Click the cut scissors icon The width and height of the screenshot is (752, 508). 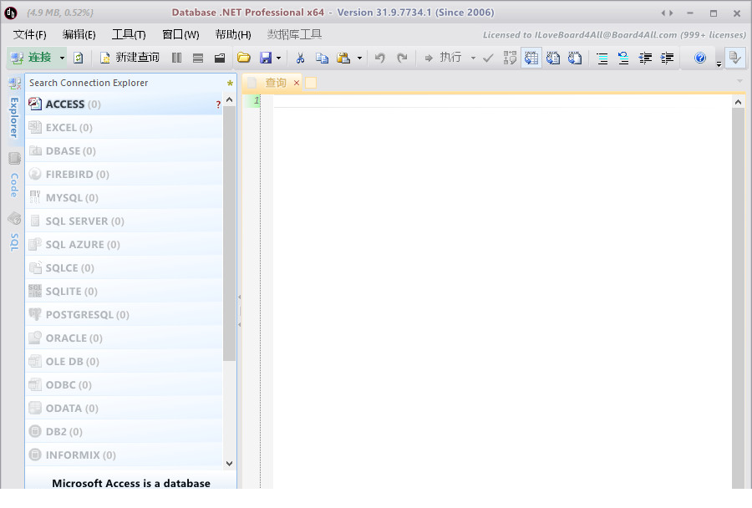(x=300, y=58)
